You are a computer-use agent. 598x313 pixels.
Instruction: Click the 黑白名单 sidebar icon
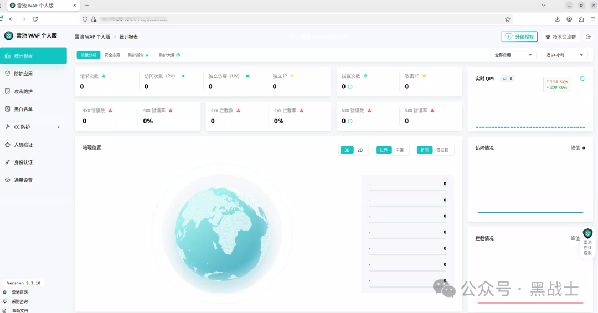click(7, 109)
